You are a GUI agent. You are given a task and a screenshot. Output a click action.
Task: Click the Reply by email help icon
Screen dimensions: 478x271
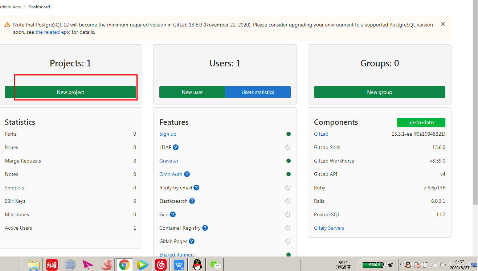(196, 188)
